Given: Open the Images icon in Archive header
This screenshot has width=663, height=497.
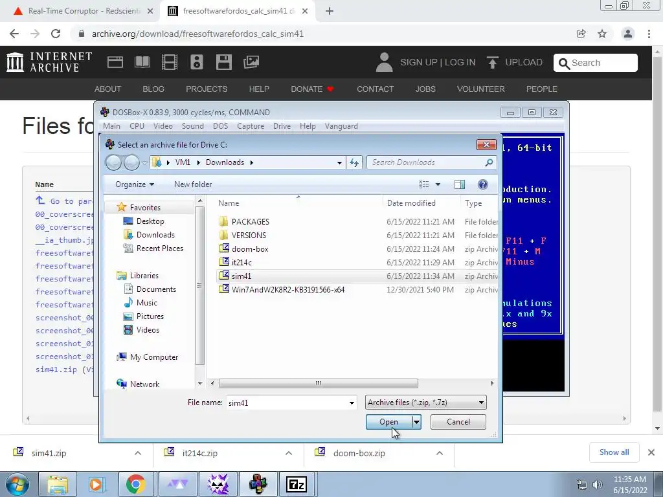Looking at the screenshot, I should 251,62.
